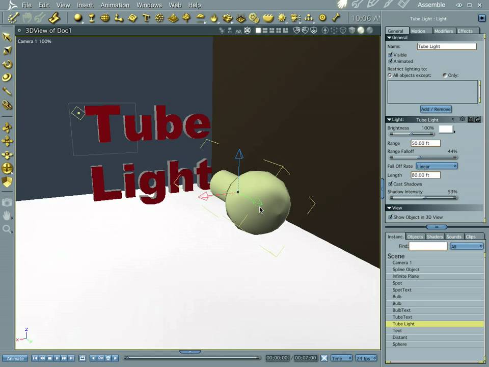The image size is (489, 367).
Task: Insert a terrain object
Action: [173, 18]
